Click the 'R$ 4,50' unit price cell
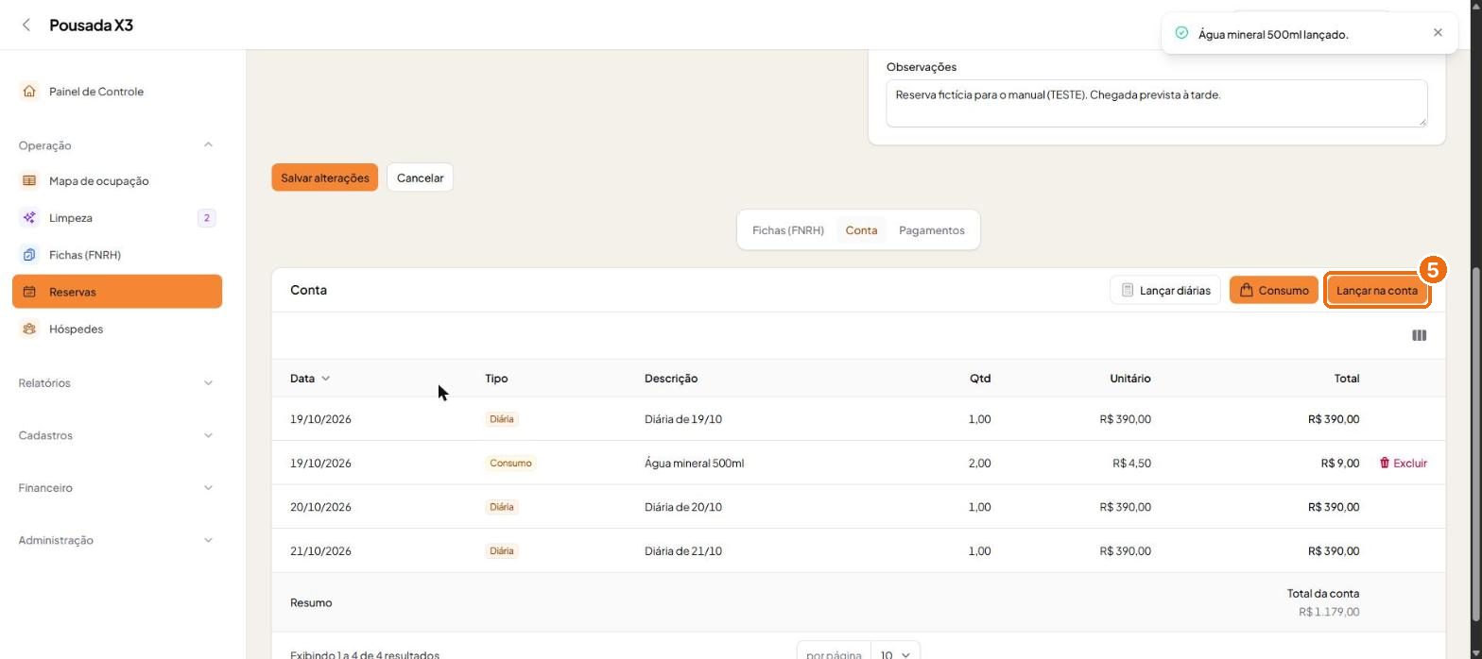1482x659 pixels. click(x=1131, y=463)
